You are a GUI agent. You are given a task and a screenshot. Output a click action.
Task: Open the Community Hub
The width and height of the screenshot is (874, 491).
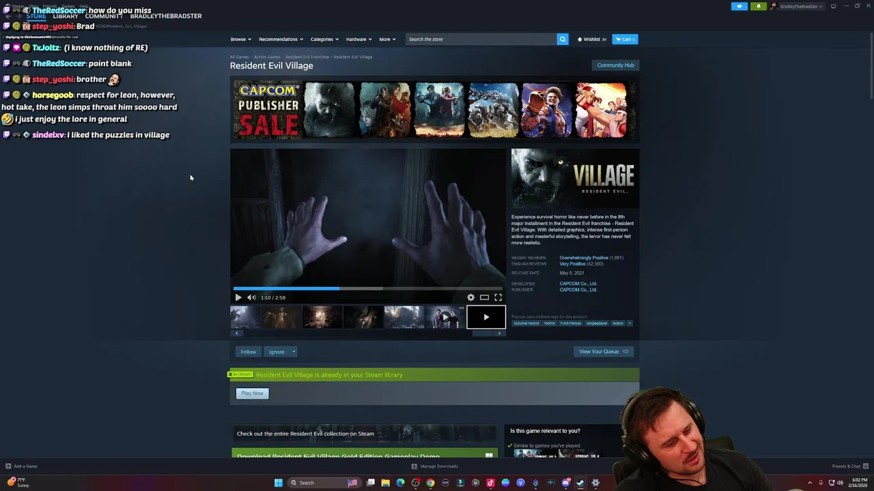(615, 65)
